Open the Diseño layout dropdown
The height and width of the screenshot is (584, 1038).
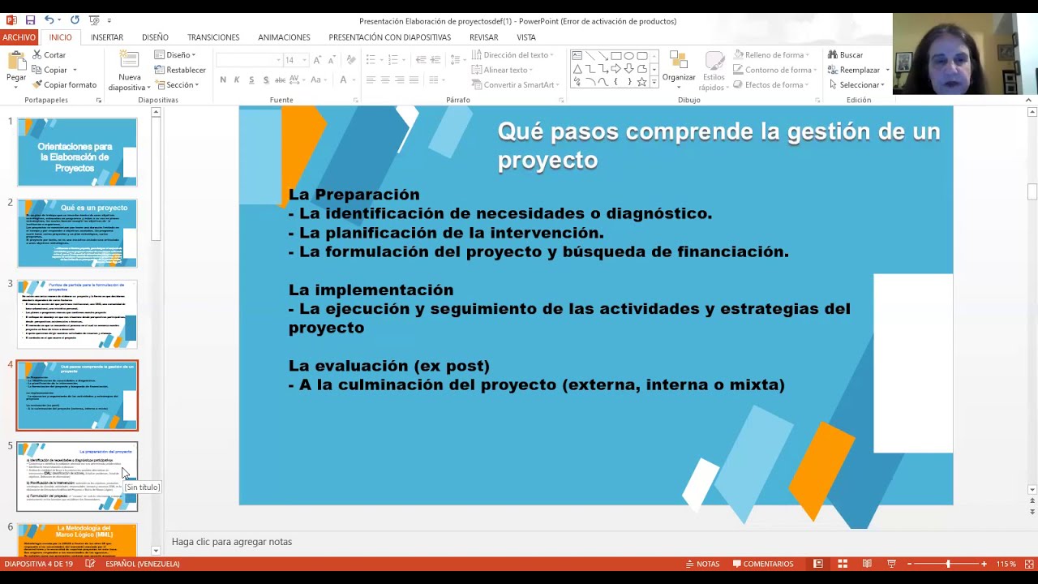(x=175, y=55)
